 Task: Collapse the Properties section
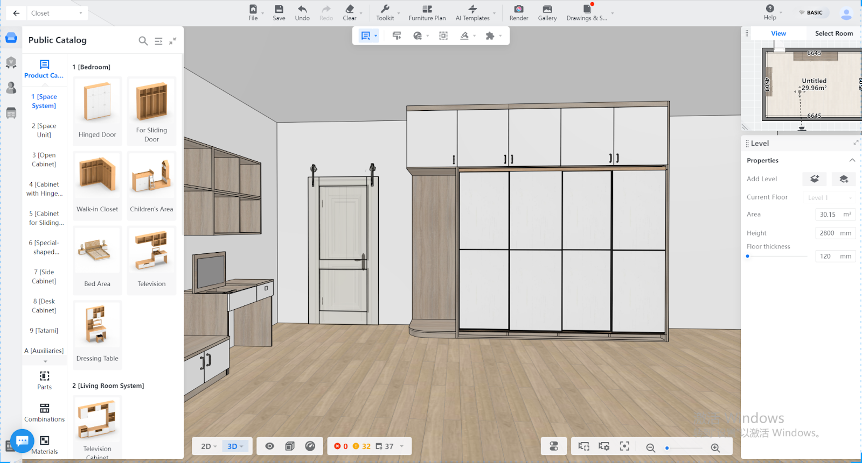click(852, 160)
